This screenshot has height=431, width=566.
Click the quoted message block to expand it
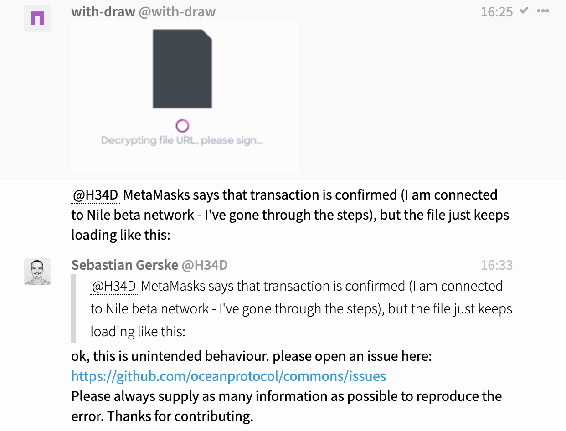[x=292, y=308]
